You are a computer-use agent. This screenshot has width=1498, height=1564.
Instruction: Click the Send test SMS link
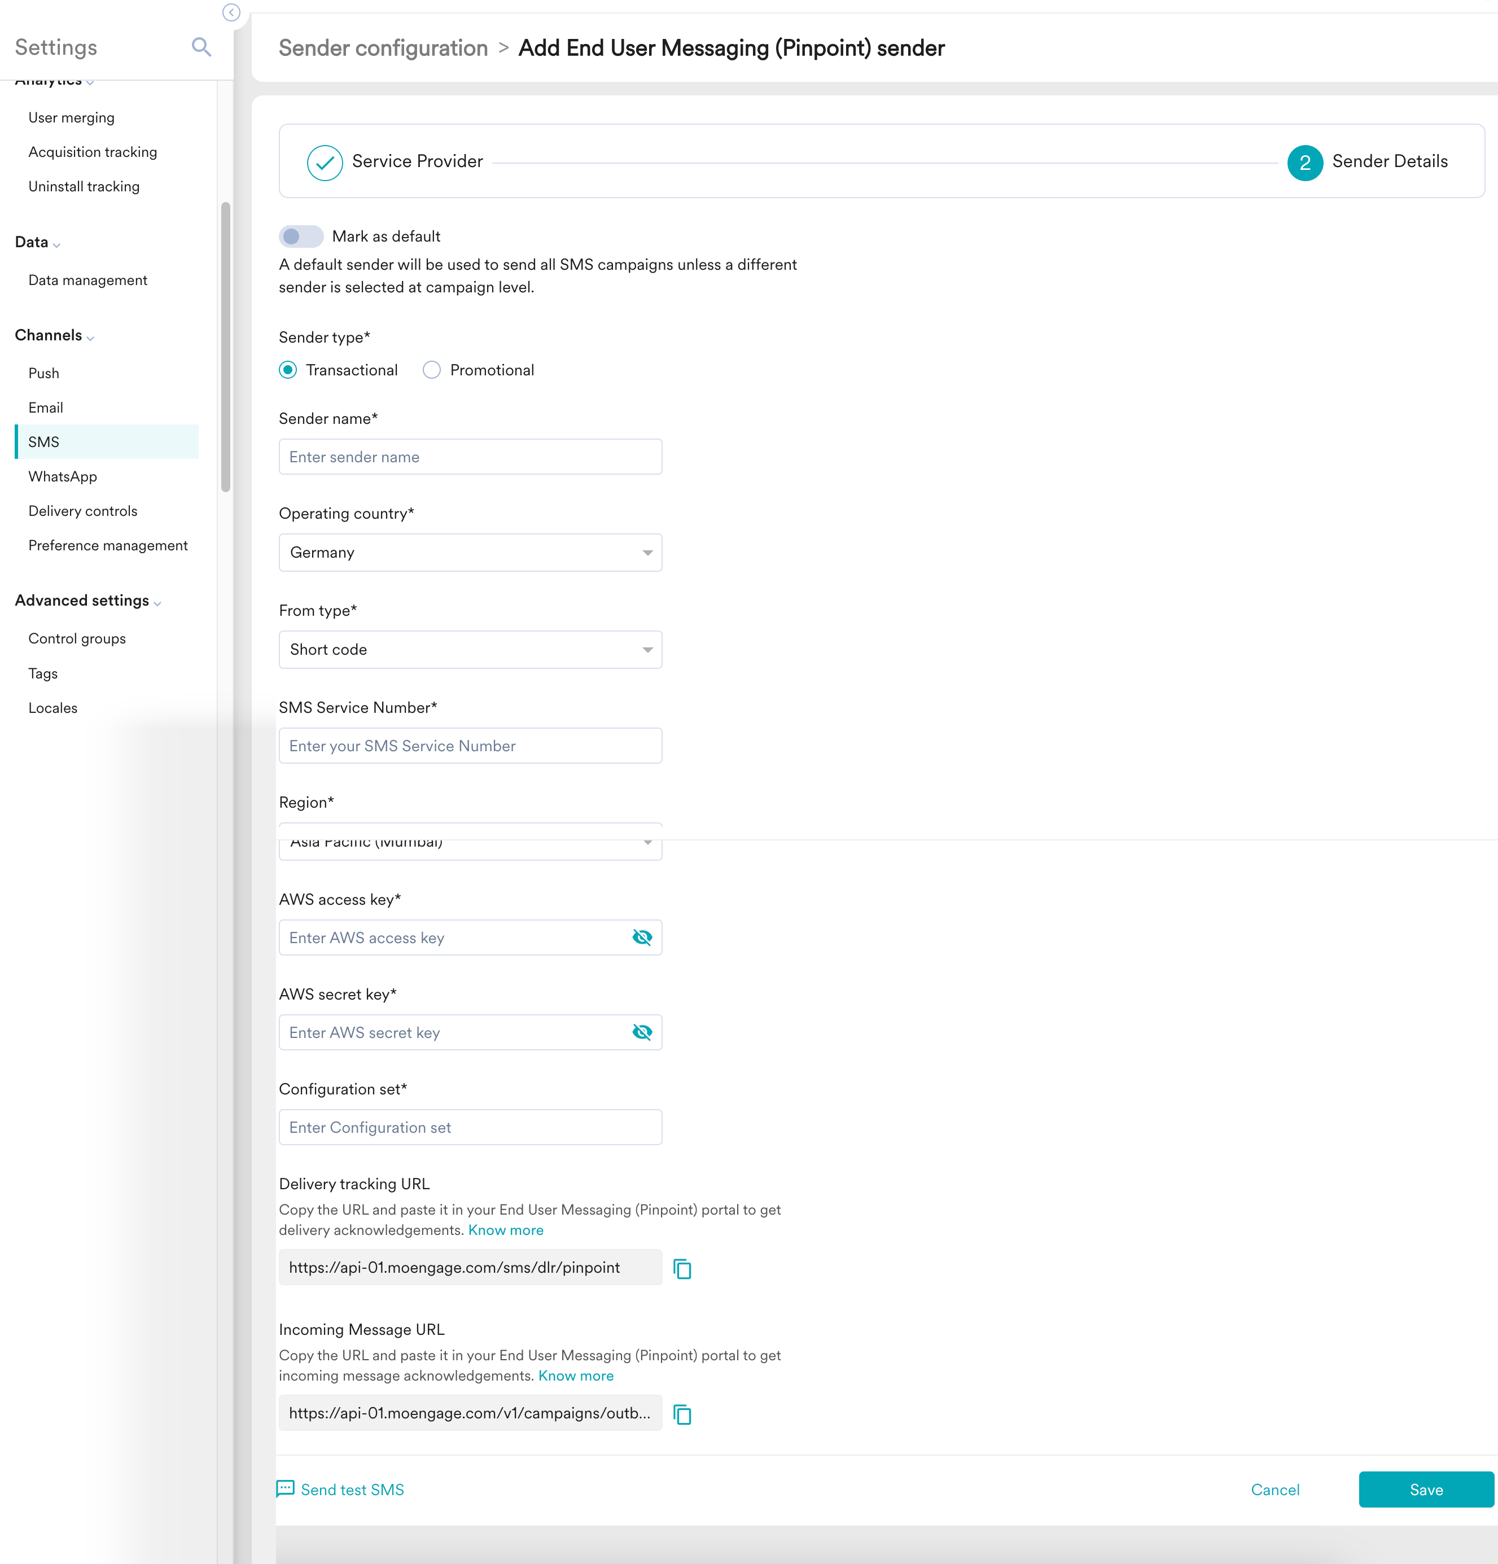pyautogui.click(x=352, y=1489)
